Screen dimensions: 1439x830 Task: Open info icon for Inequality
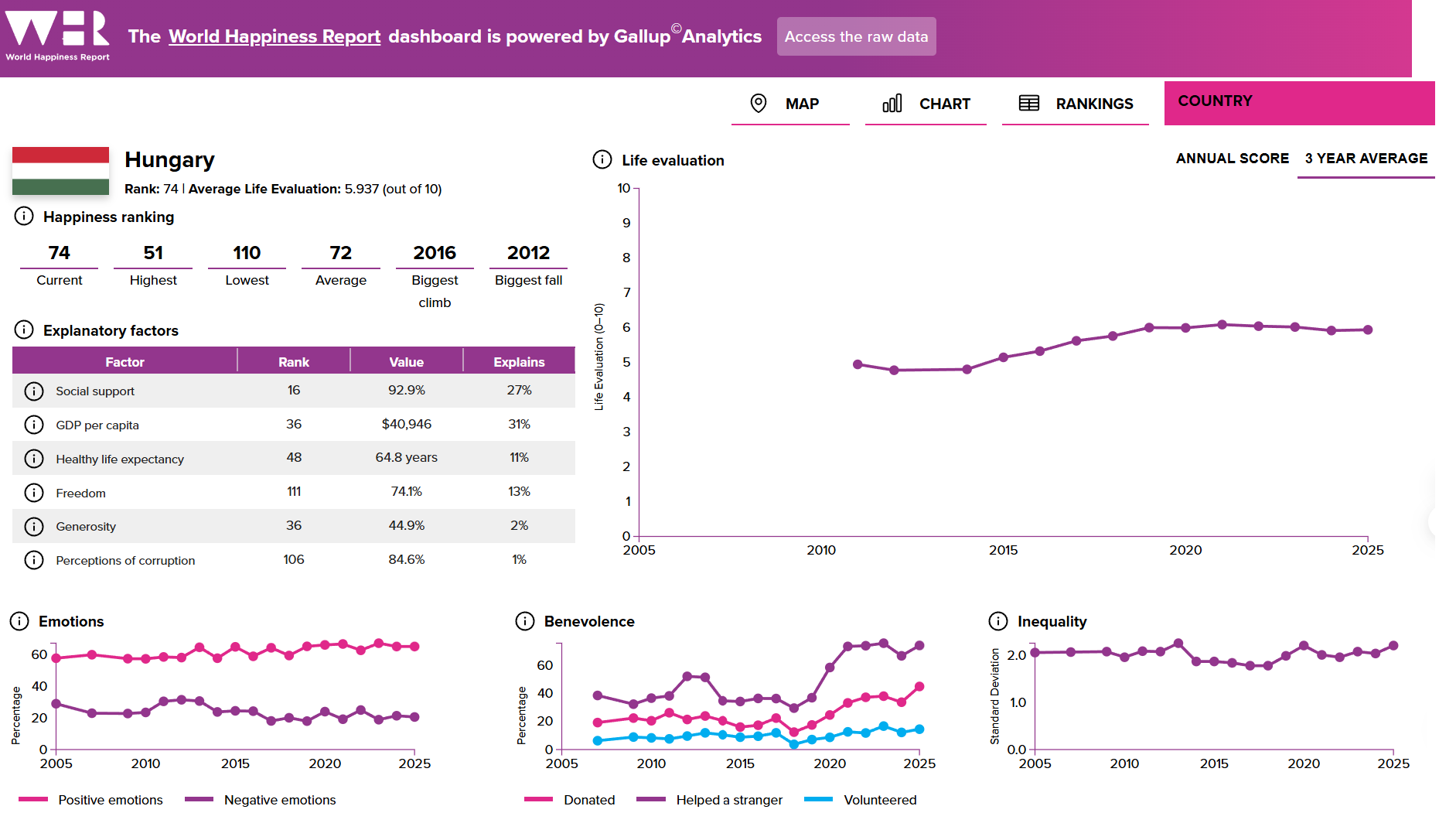pyautogui.click(x=998, y=621)
